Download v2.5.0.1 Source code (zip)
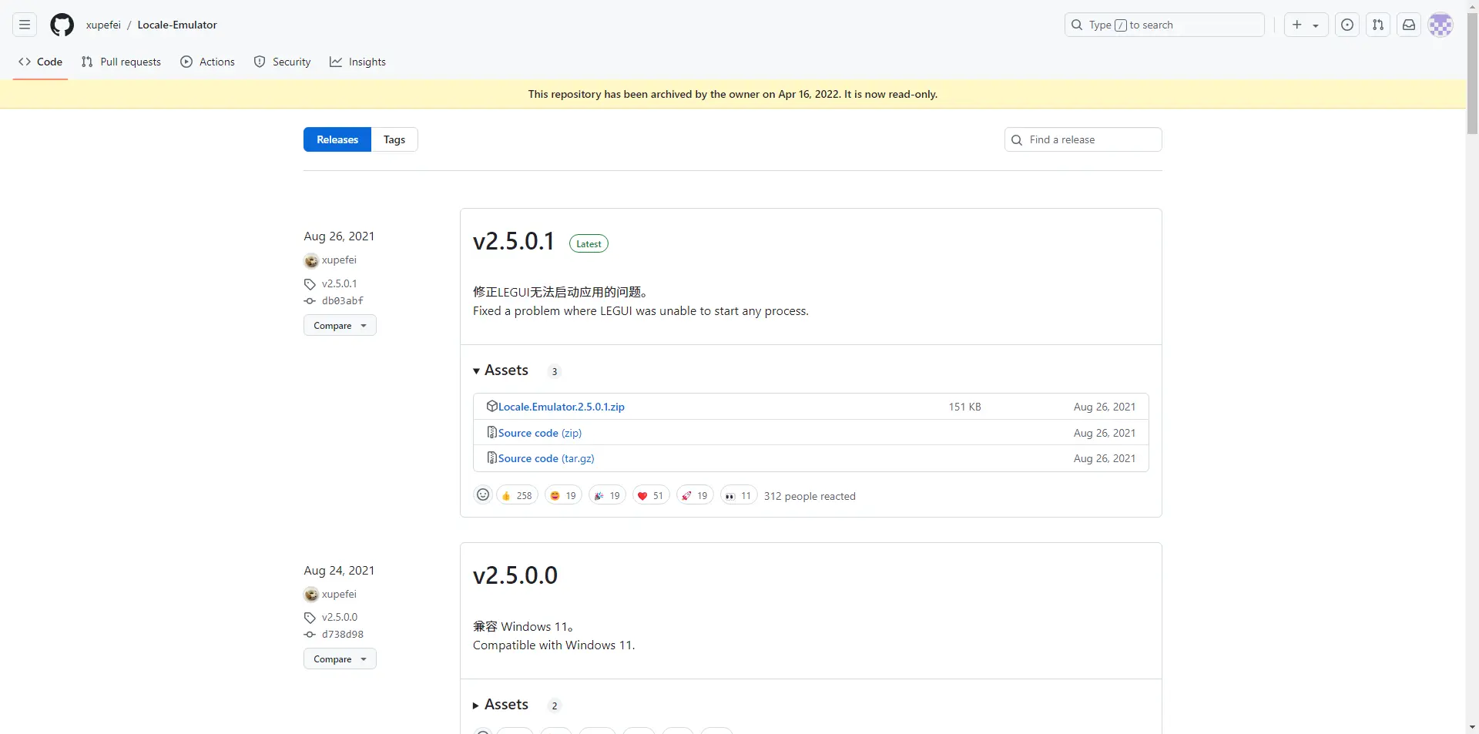1479x734 pixels. 540,433
